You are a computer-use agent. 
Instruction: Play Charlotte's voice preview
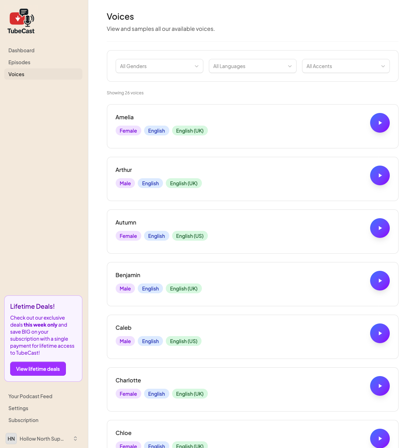click(380, 386)
